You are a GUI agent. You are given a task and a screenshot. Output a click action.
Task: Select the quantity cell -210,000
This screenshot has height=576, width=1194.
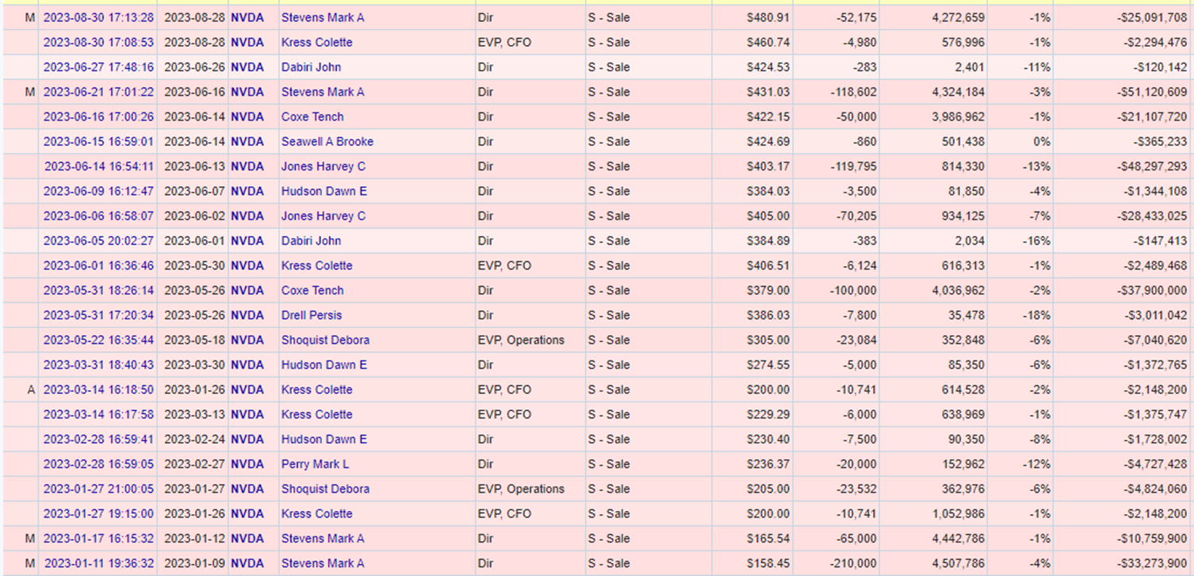853,563
